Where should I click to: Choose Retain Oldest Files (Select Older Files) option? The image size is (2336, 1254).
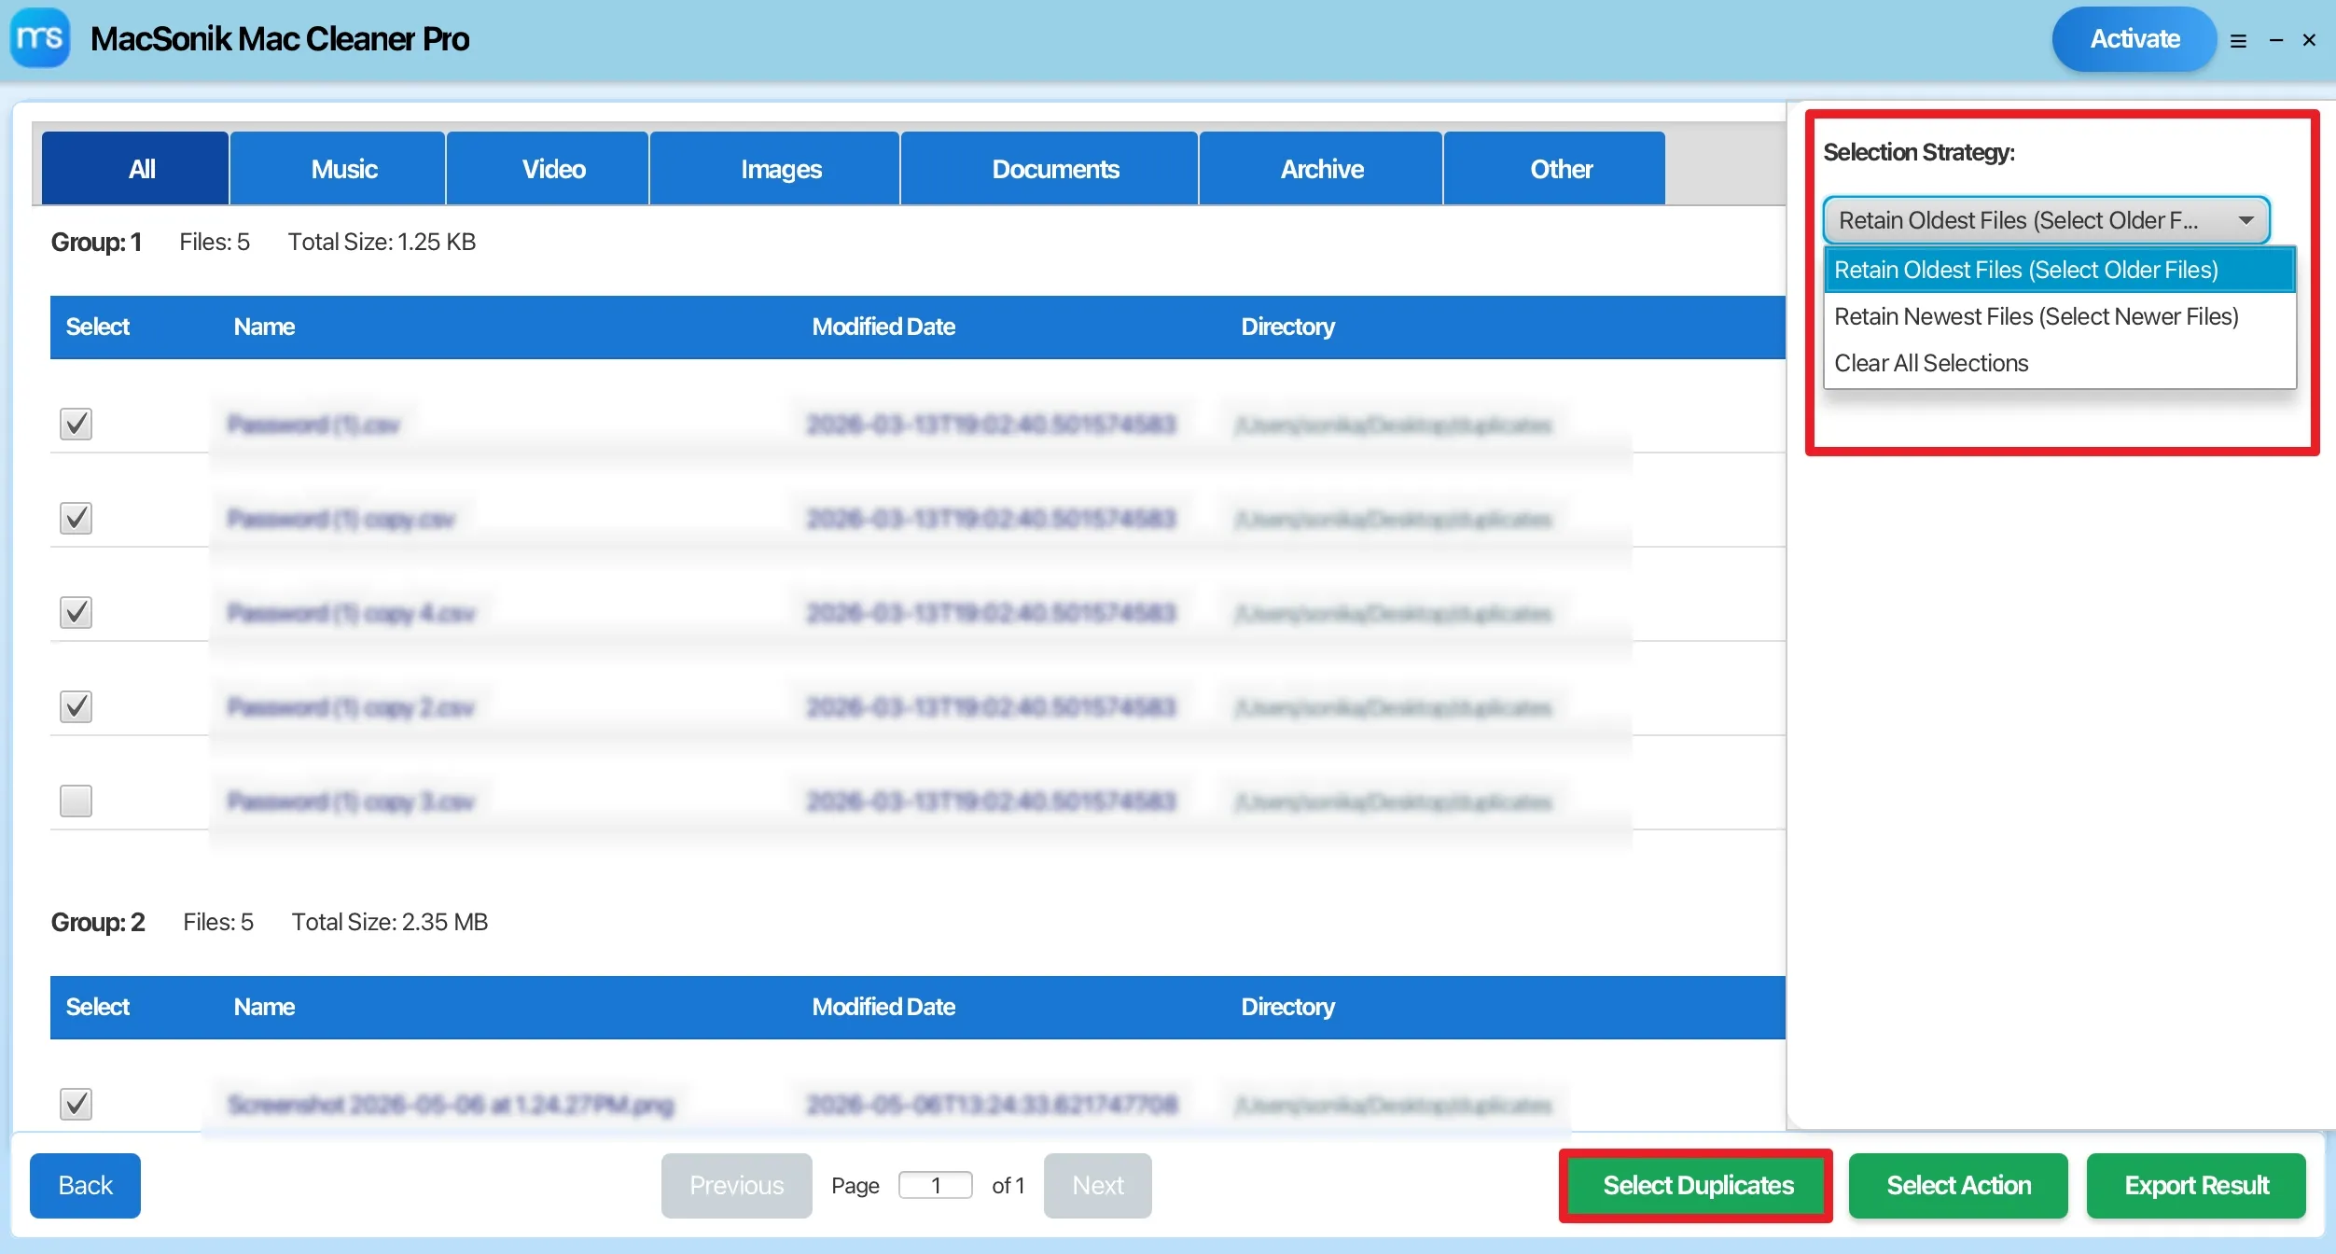(2060, 270)
